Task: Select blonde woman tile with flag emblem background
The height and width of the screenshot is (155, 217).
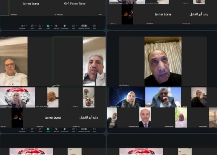Action: tap(18, 97)
